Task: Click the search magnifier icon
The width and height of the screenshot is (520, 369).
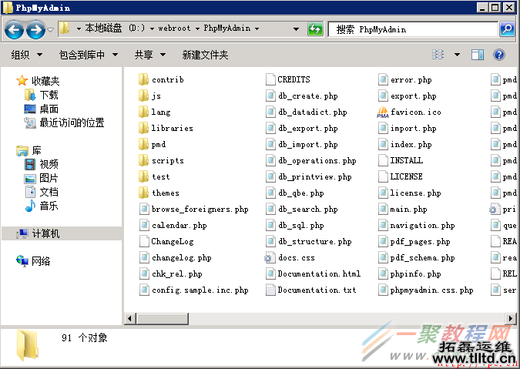Action: pos(507,29)
